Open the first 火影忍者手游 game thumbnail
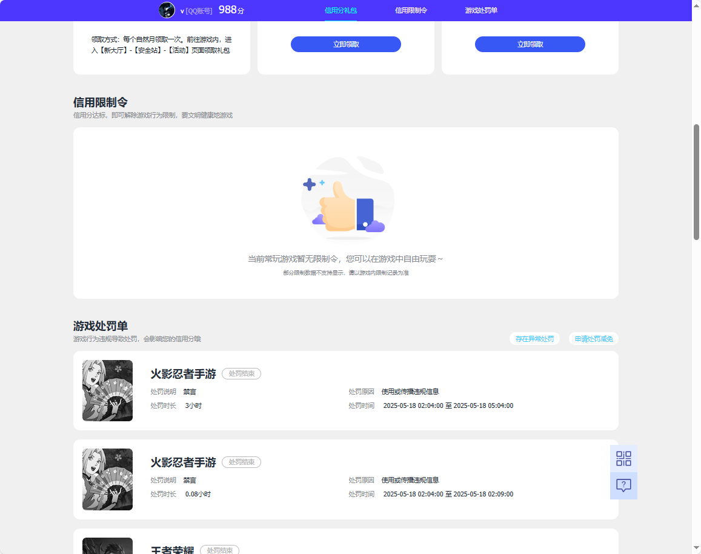The width and height of the screenshot is (701, 554). click(x=107, y=390)
